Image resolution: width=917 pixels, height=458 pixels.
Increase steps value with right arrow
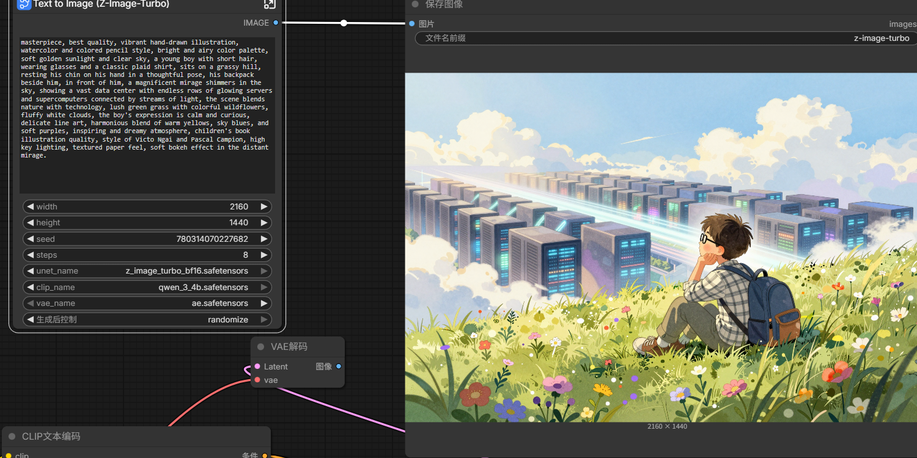pos(264,255)
